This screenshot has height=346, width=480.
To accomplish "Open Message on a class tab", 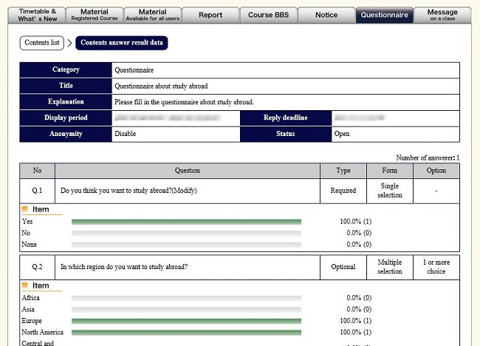I will coord(442,15).
